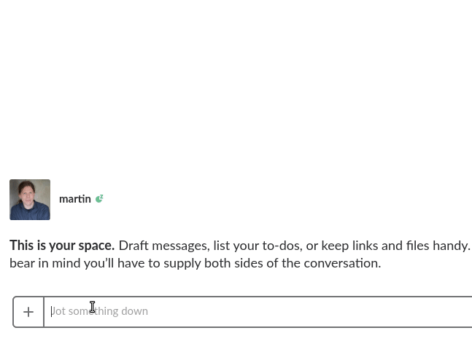This screenshot has width=472, height=344.
Task: View the user card from martin's name
Action: pos(75,199)
